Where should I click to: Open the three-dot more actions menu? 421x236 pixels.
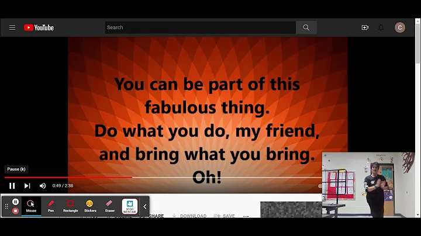click(x=246, y=216)
